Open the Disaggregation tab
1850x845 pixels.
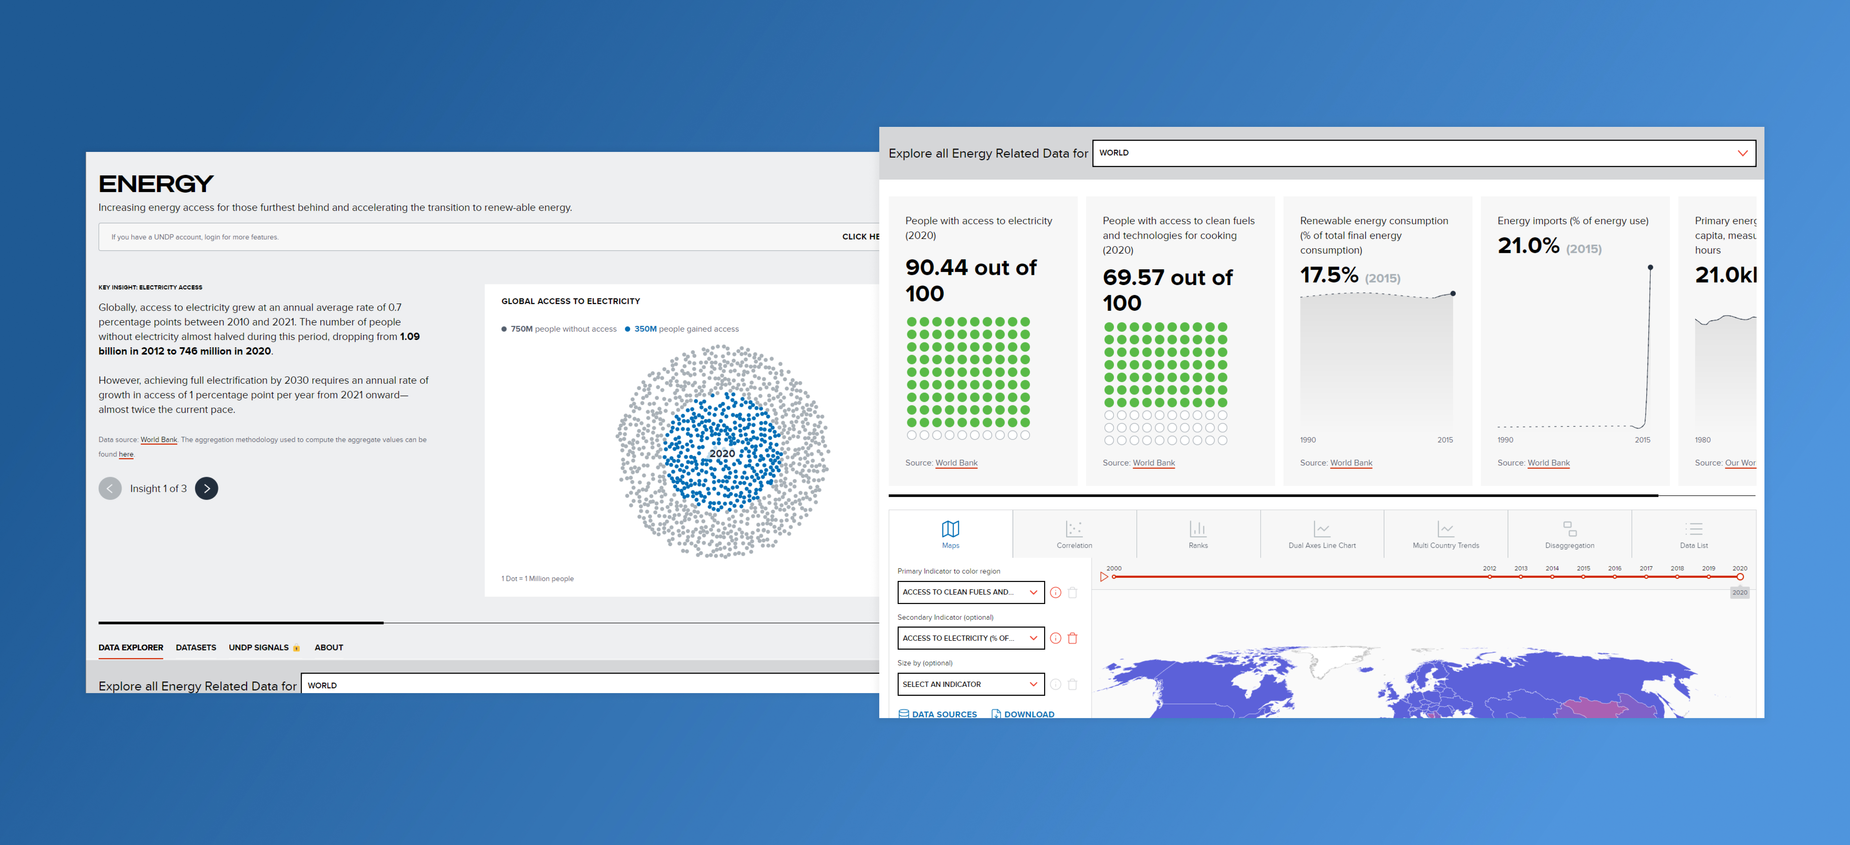[1570, 534]
